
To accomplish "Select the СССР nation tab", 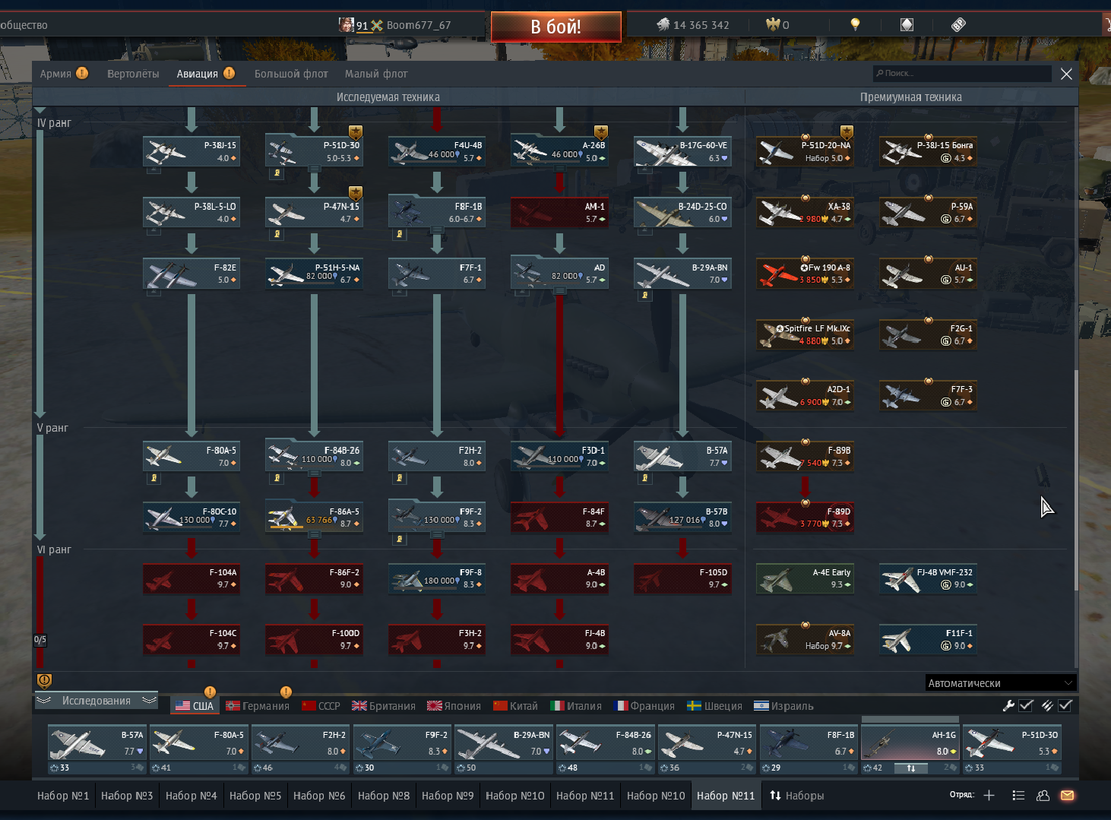I will (321, 705).
